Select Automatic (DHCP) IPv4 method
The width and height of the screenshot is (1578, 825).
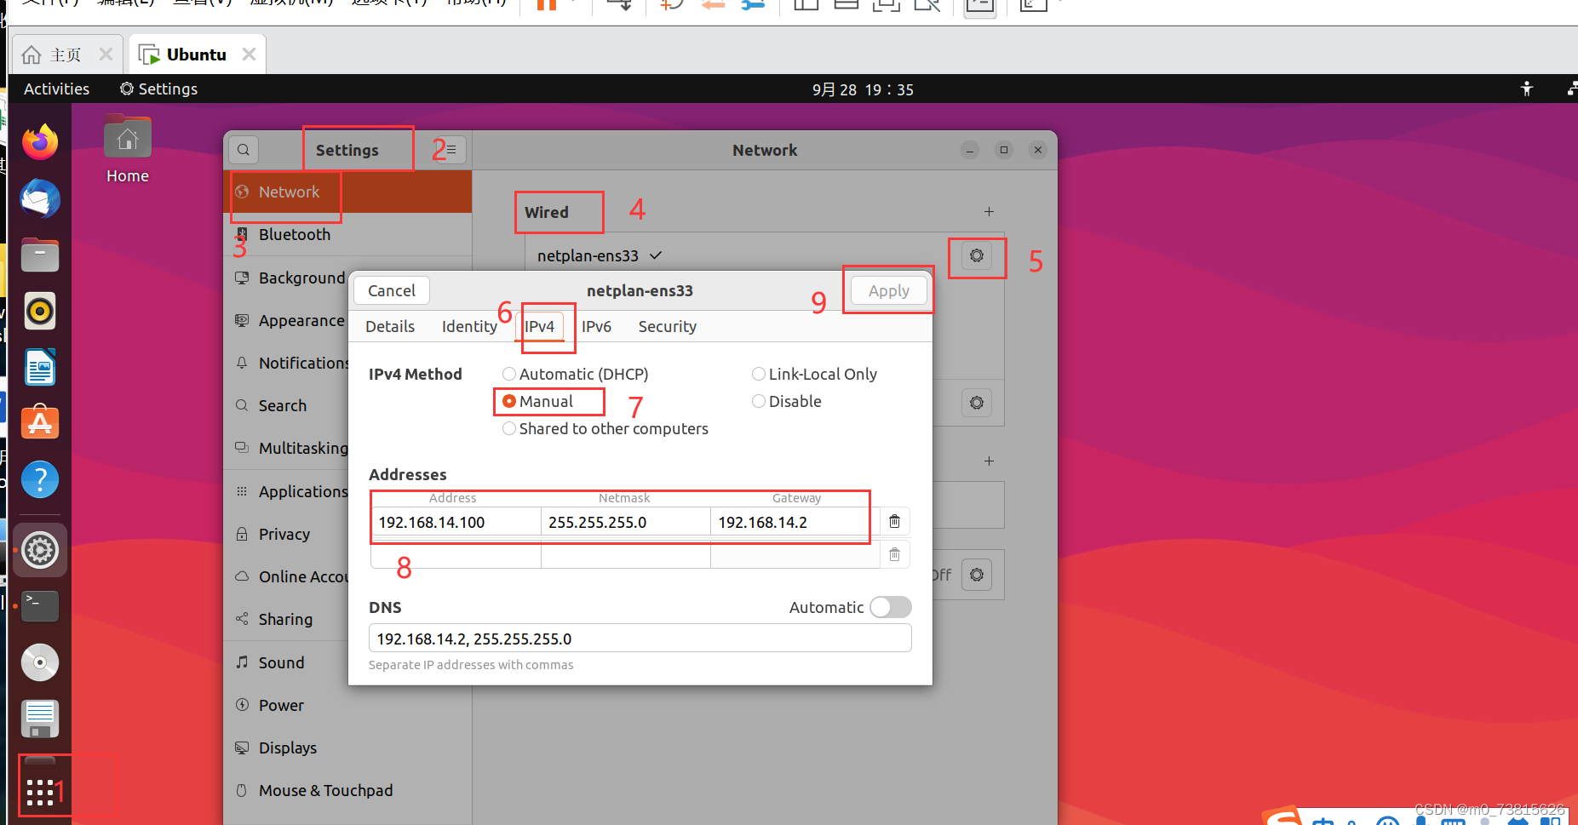point(509,374)
